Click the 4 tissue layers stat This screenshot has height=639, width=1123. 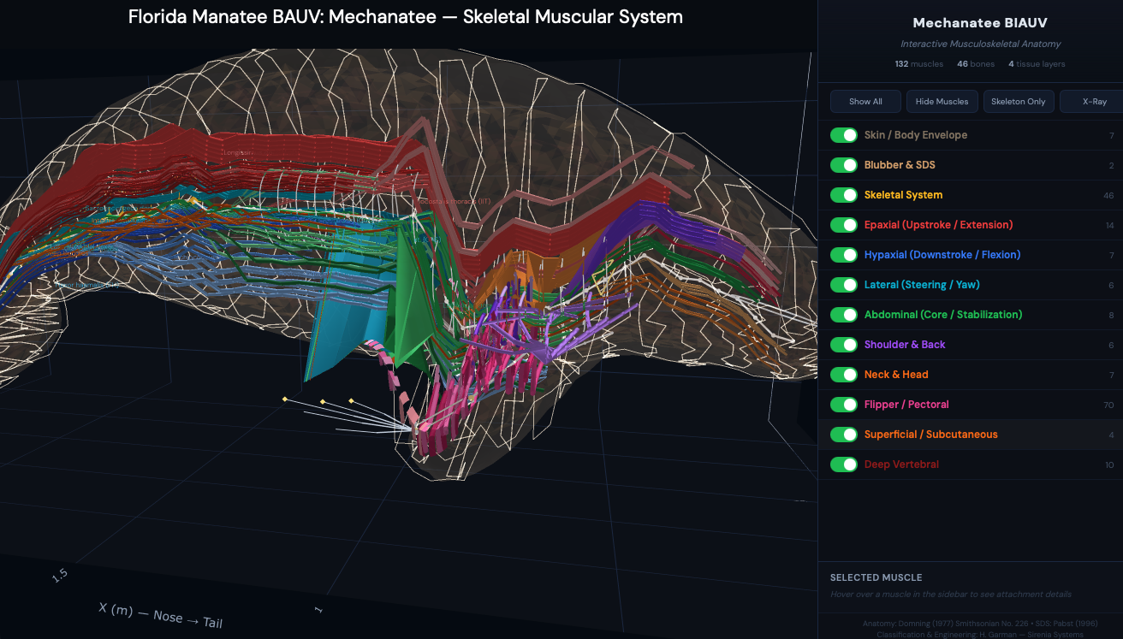[1037, 64]
